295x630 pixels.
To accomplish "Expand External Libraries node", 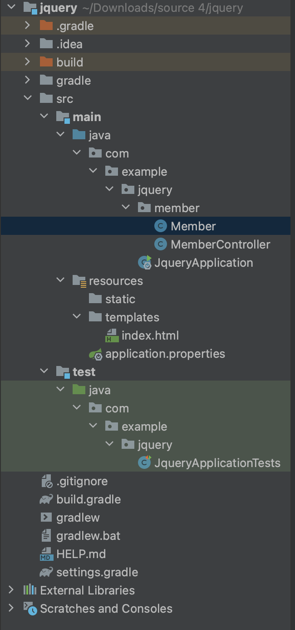I will point(11,590).
